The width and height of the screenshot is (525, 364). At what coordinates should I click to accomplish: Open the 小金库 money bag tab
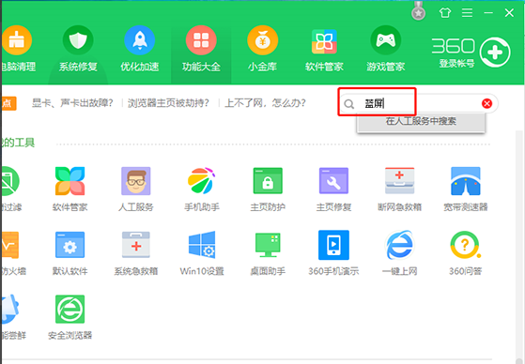point(263,49)
